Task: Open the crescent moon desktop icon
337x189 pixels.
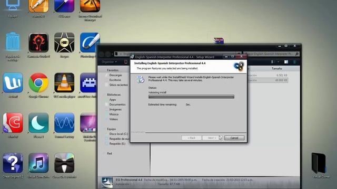Action: (x=38, y=123)
